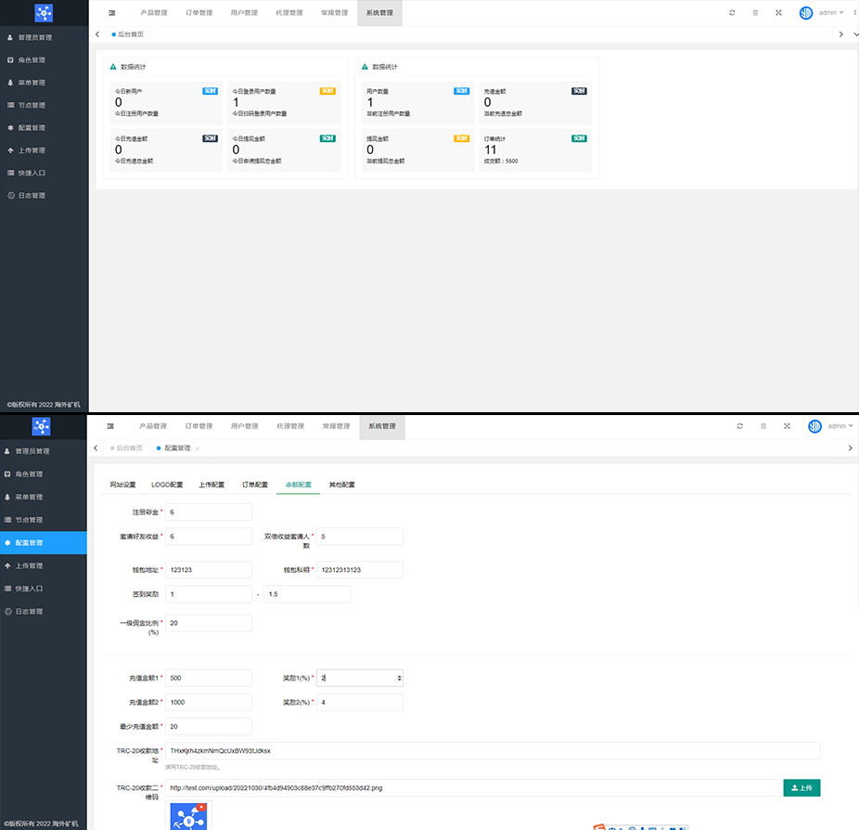The height and width of the screenshot is (830, 859).
Task: Switch to the 网站设置 tab
Action: pos(122,485)
